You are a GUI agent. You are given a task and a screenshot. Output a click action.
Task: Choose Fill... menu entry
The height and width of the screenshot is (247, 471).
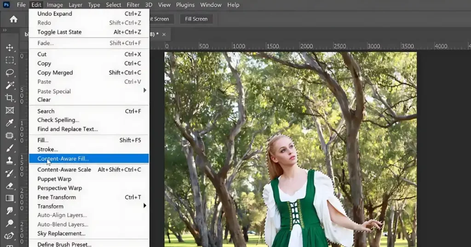[89, 140]
